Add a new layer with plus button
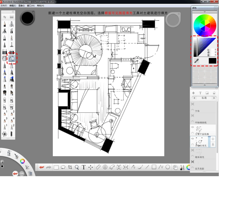The width and height of the screenshot is (246, 198). pos(193,93)
